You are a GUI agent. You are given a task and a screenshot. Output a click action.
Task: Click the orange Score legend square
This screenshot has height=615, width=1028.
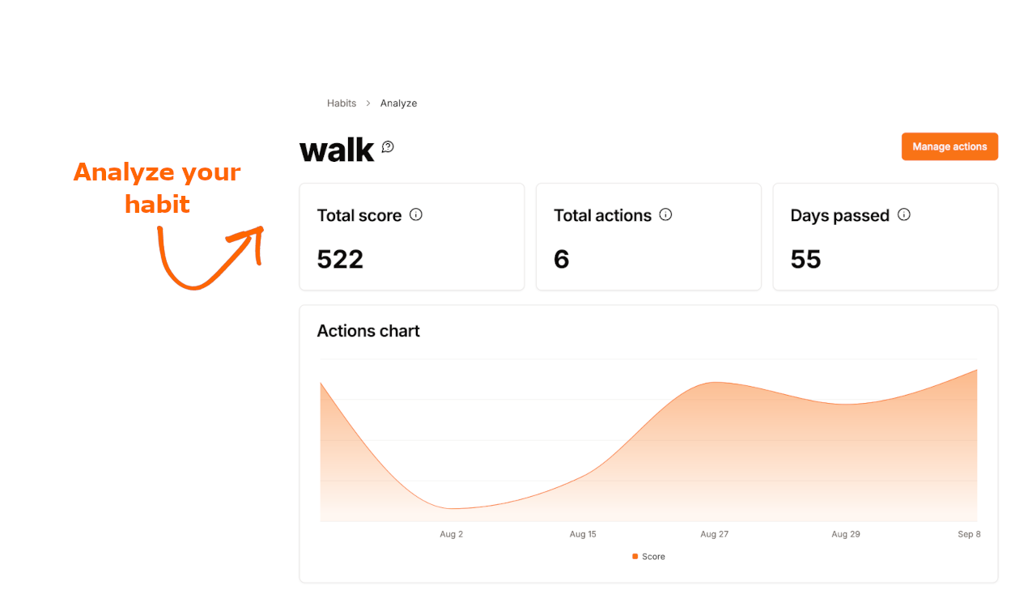coord(635,557)
